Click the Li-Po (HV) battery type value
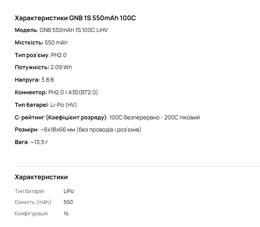This screenshot has height=227, width=260. pyautogui.click(x=63, y=105)
